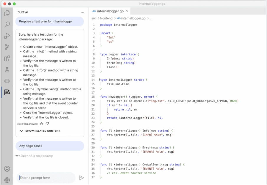Screen dimensions: 267x185
Task: Select the internallogger.go editor tab
Action: point(110,11)
